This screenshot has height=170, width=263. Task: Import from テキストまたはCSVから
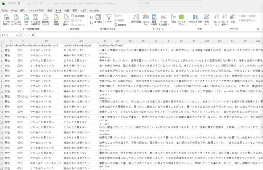click(16, 20)
